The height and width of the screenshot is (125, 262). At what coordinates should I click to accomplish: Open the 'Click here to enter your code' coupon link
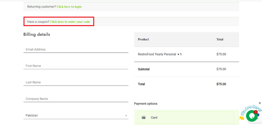pos(70,22)
